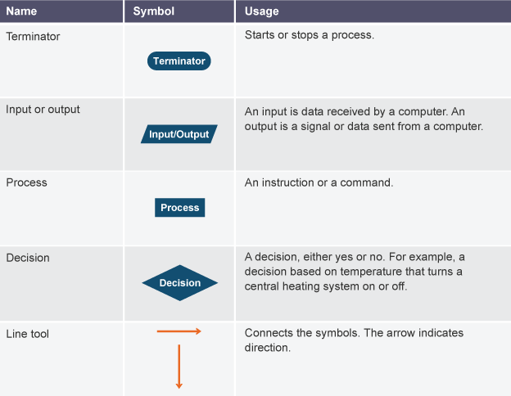
Task: Click the Usage column header
Action: (373, 11)
